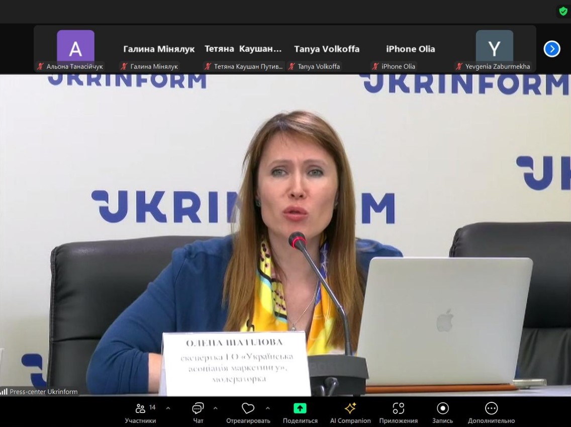This screenshot has height=427, width=571.
Task: Open the Чат chat panel
Action: 198,408
